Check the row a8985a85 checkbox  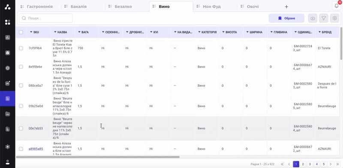coord(21,149)
